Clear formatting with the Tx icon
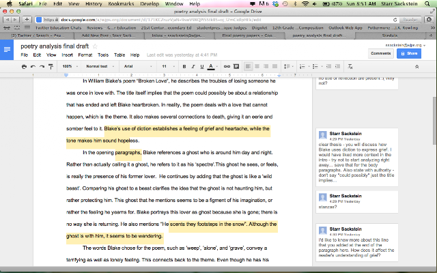 350,66
